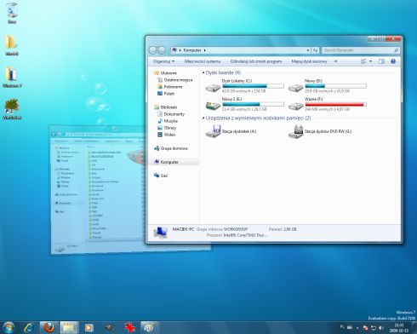Viewport: 417px width, 334px height.
Task: Click the network tray icon with red X
Action: [365, 328]
